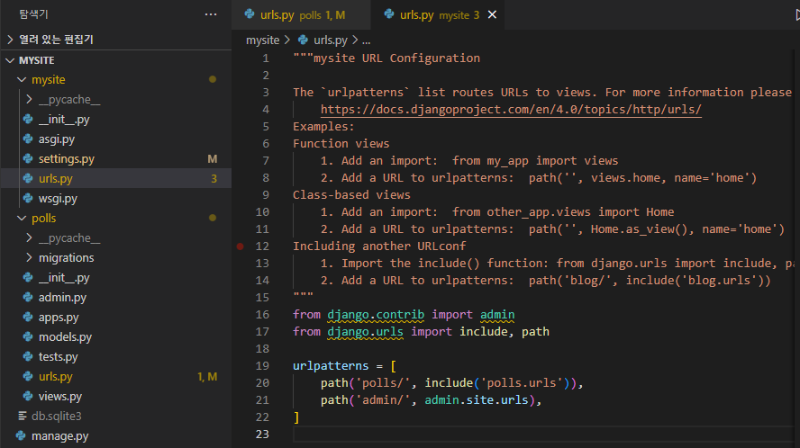Click Python icon in breadcrumb urls.py
The width and height of the screenshot is (800, 448).
[x=303, y=40]
